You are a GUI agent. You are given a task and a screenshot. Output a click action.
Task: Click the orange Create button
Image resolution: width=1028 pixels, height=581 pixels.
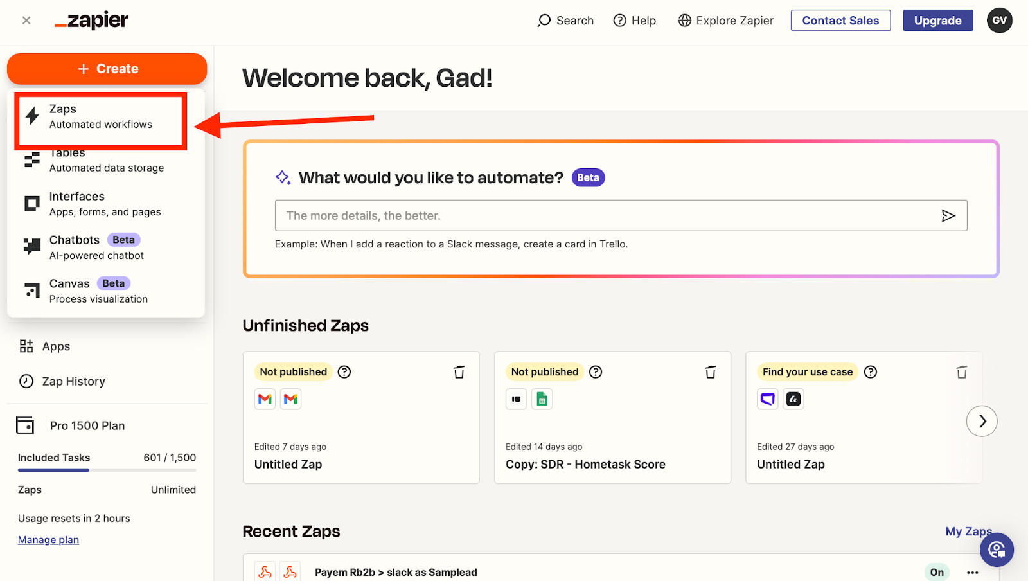click(107, 69)
